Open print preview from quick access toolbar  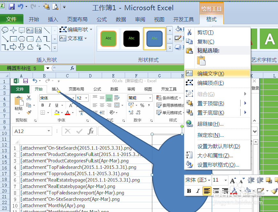click(x=55, y=7)
